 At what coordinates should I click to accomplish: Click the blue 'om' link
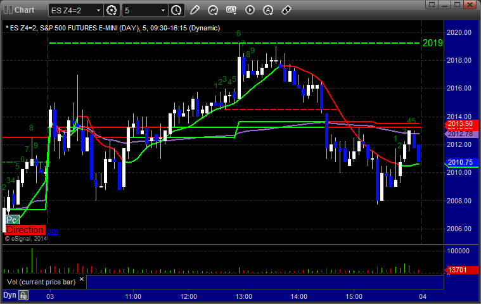pos(52,231)
